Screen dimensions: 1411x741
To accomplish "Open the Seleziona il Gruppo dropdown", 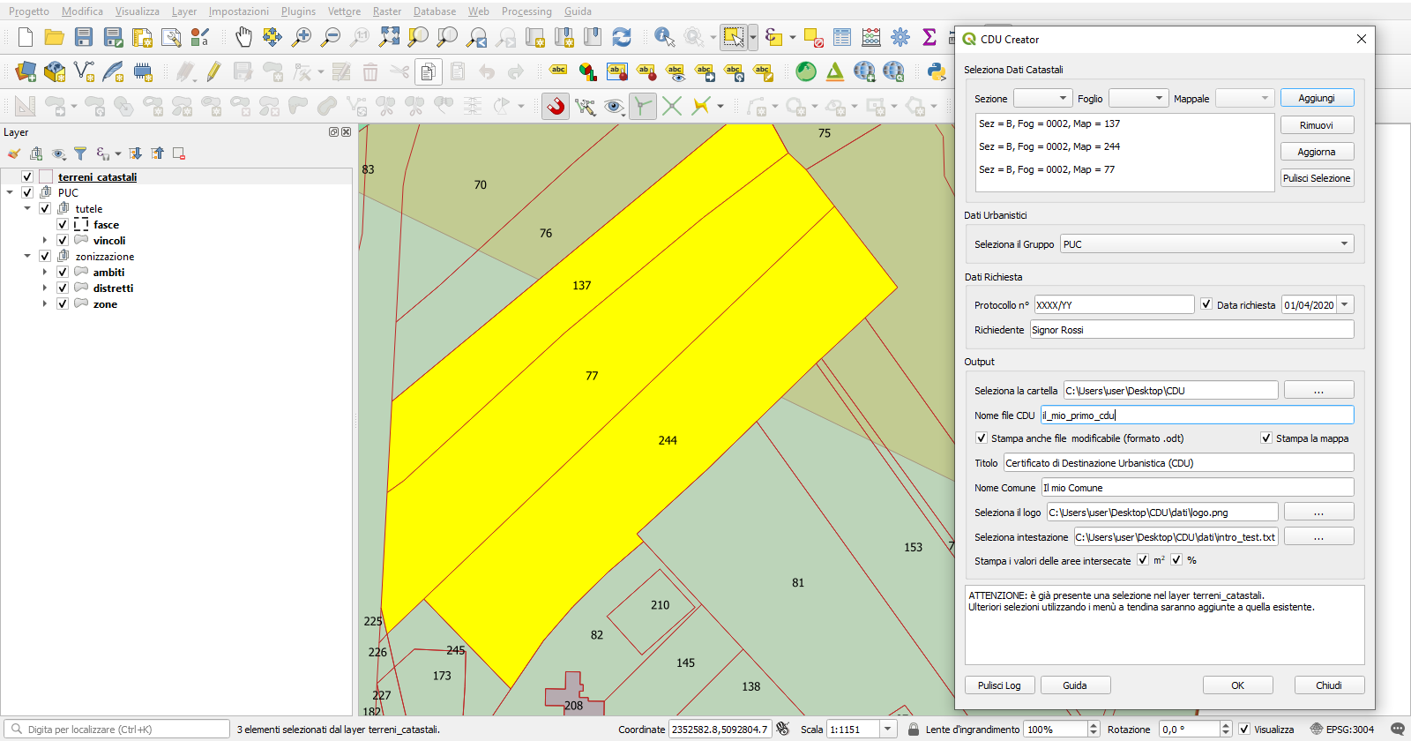I will tap(1207, 244).
